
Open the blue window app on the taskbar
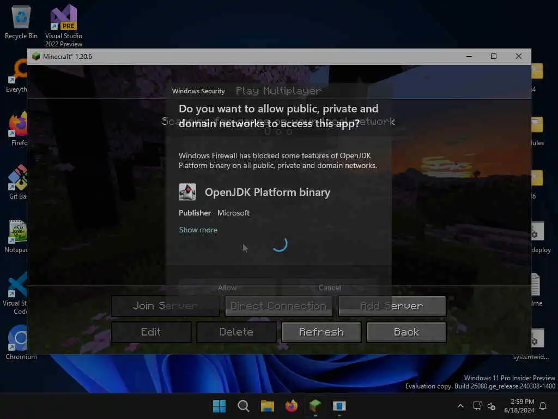tap(339, 406)
